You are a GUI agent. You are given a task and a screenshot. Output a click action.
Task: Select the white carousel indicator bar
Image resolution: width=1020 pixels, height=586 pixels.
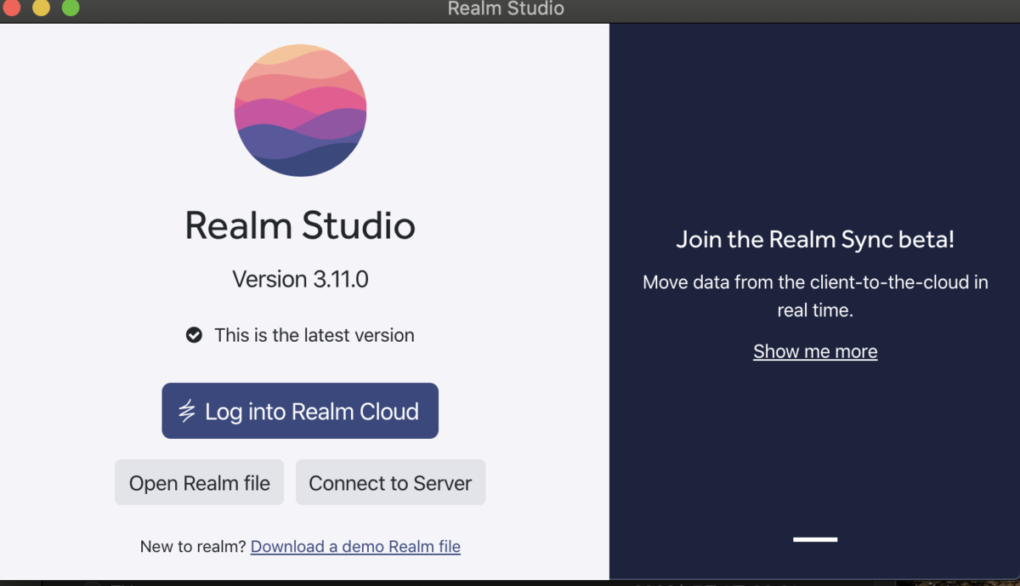(x=815, y=539)
